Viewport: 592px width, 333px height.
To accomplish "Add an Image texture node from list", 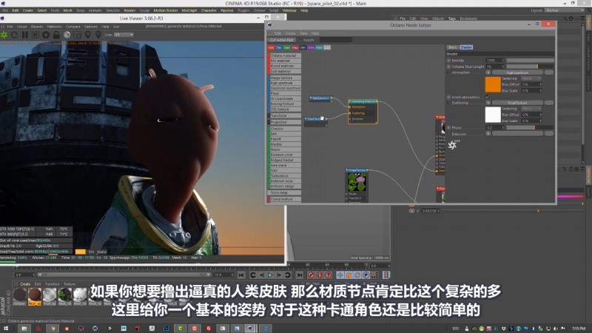I will coord(285,78).
